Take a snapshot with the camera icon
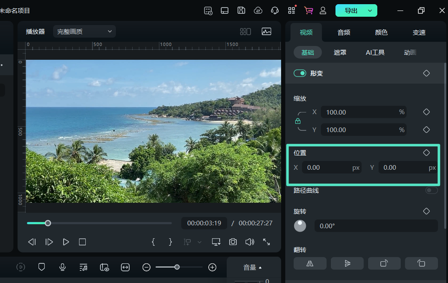This screenshot has width=448, height=283. (233, 242)
